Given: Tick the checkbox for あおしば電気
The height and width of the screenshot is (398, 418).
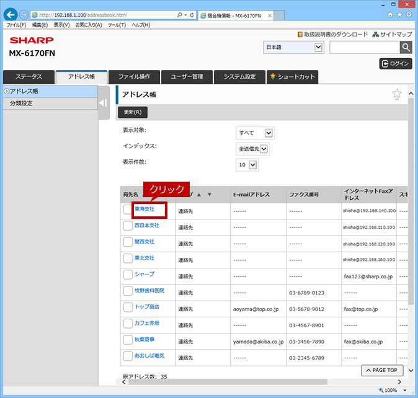Looking at the screenshot, I should 128,356.
